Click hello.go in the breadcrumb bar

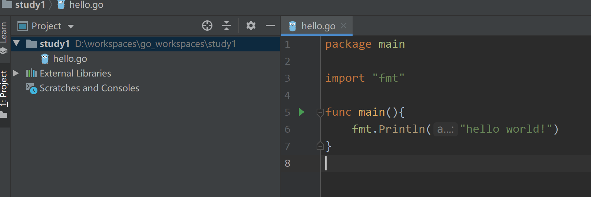coord(86,5)
